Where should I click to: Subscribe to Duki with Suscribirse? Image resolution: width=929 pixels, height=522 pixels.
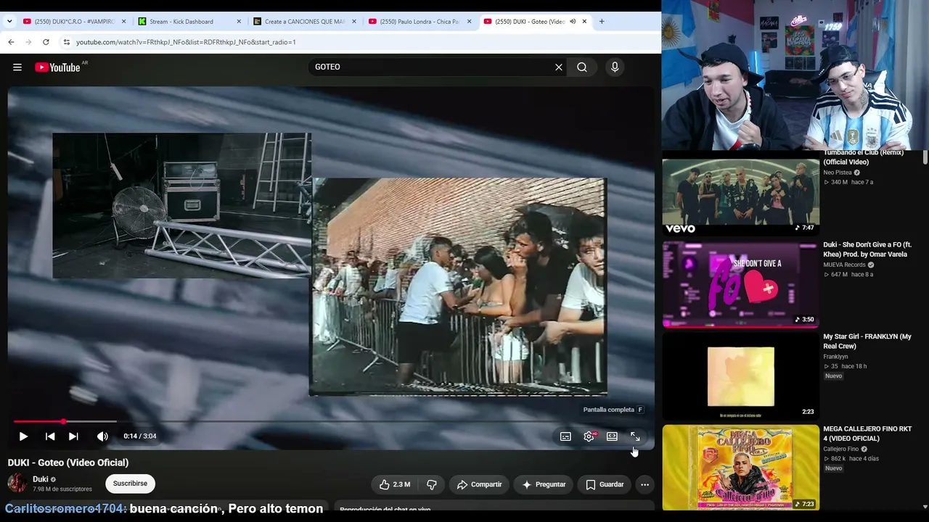pos(130,484)
